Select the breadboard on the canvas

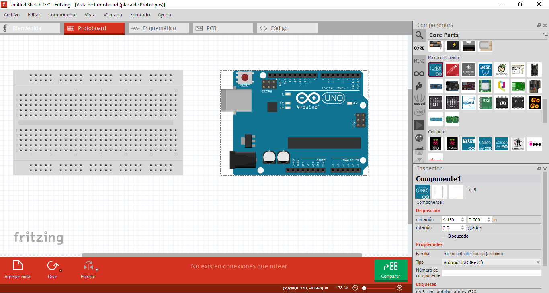[x=98, y=123]
